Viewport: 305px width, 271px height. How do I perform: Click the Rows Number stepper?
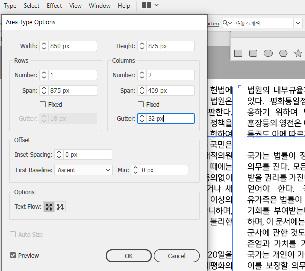pyautogui.click(x=44, y=75)
